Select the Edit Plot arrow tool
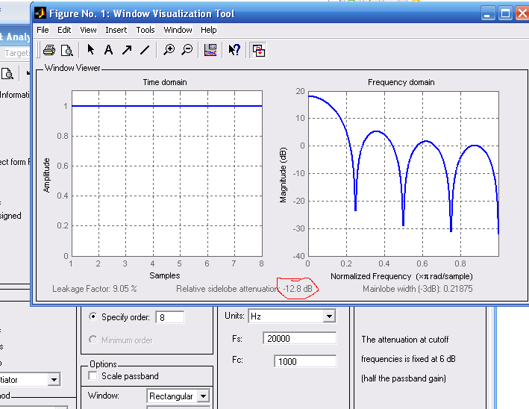 [x=90, y=50]
